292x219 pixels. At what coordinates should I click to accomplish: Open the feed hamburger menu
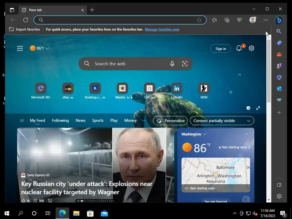point(22,121)
